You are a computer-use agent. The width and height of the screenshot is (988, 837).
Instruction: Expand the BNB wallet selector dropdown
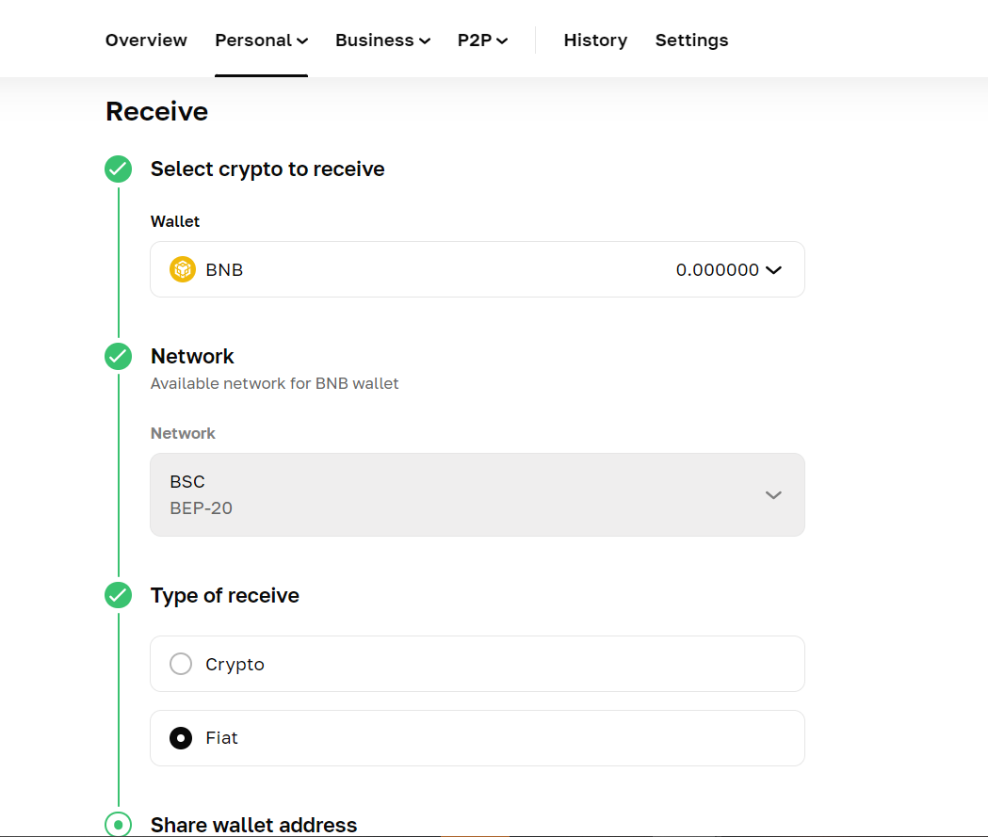point(774,269)
